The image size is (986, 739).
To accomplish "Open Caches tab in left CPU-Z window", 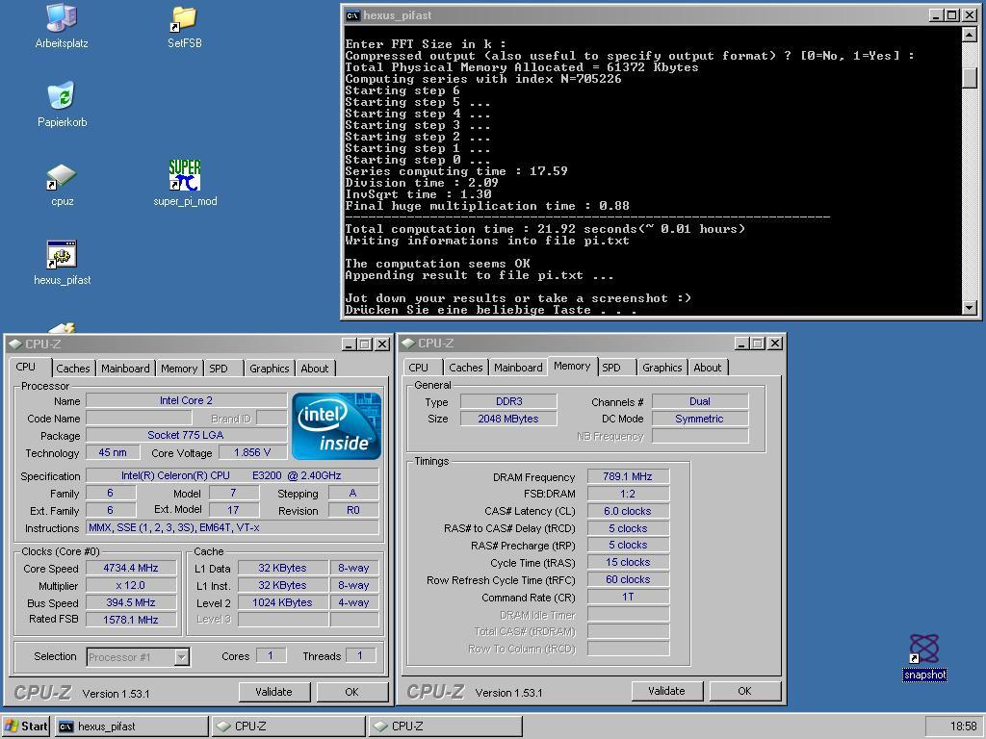I will (x=73, y=369).
